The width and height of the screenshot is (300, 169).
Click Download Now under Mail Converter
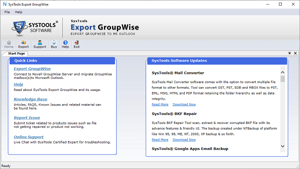[x=184, y=105]
